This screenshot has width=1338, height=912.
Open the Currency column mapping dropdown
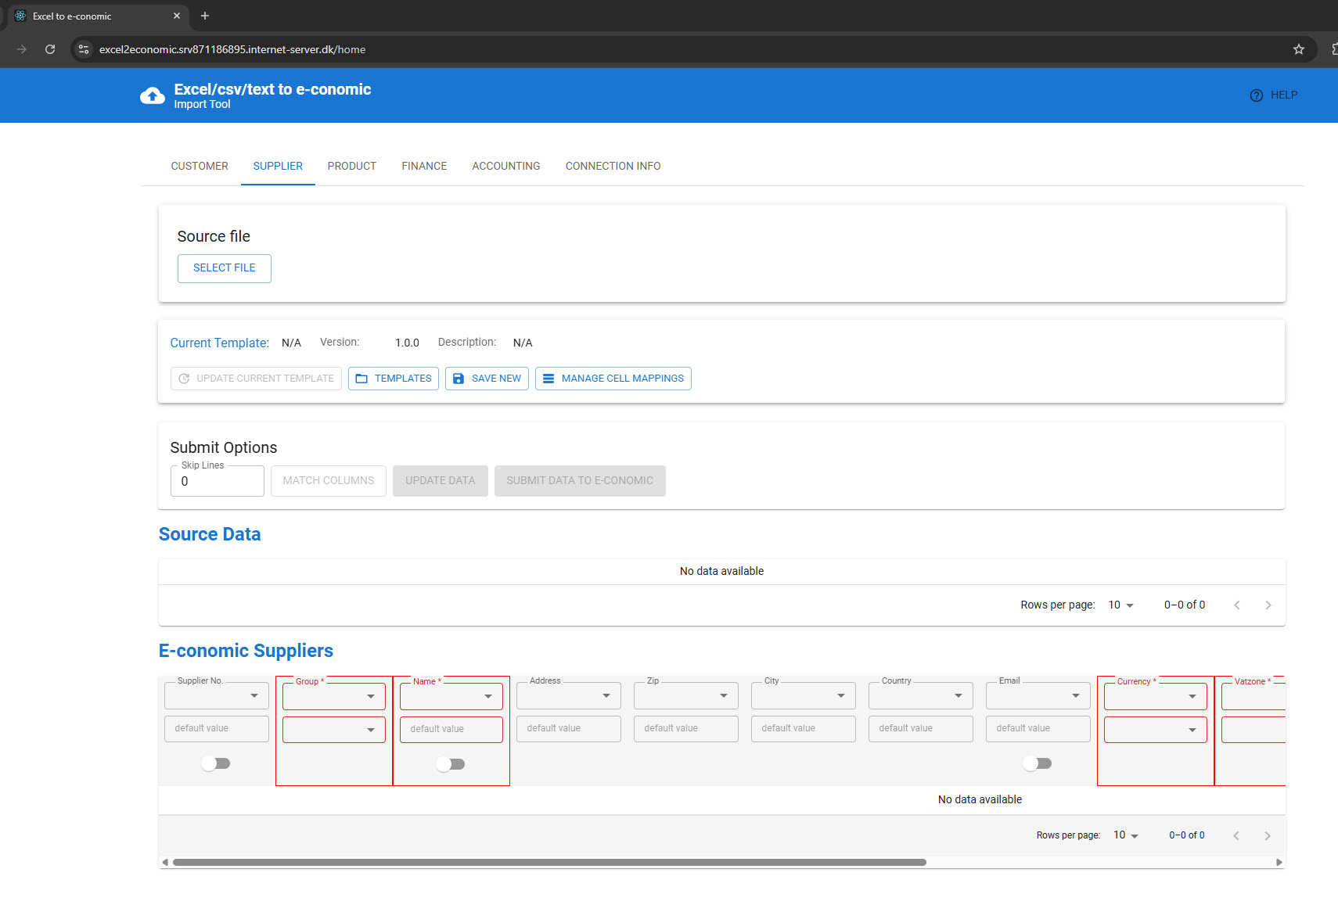(x=1156, y=696)
